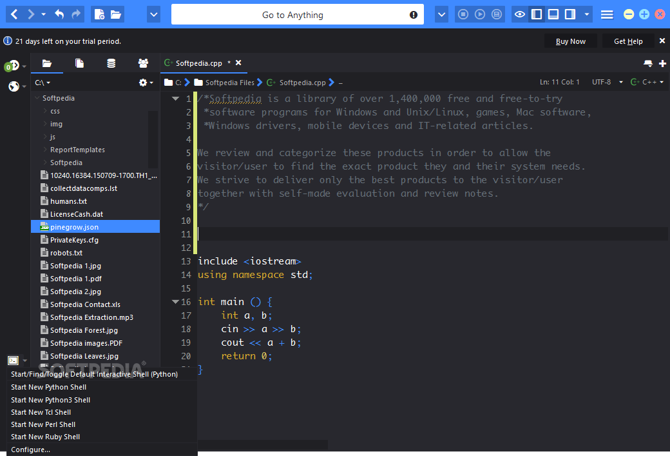Click the Ln: 11 Col: 1 position indicator
This screenshot has width=670, height=456.
click(x=559, y=82)
